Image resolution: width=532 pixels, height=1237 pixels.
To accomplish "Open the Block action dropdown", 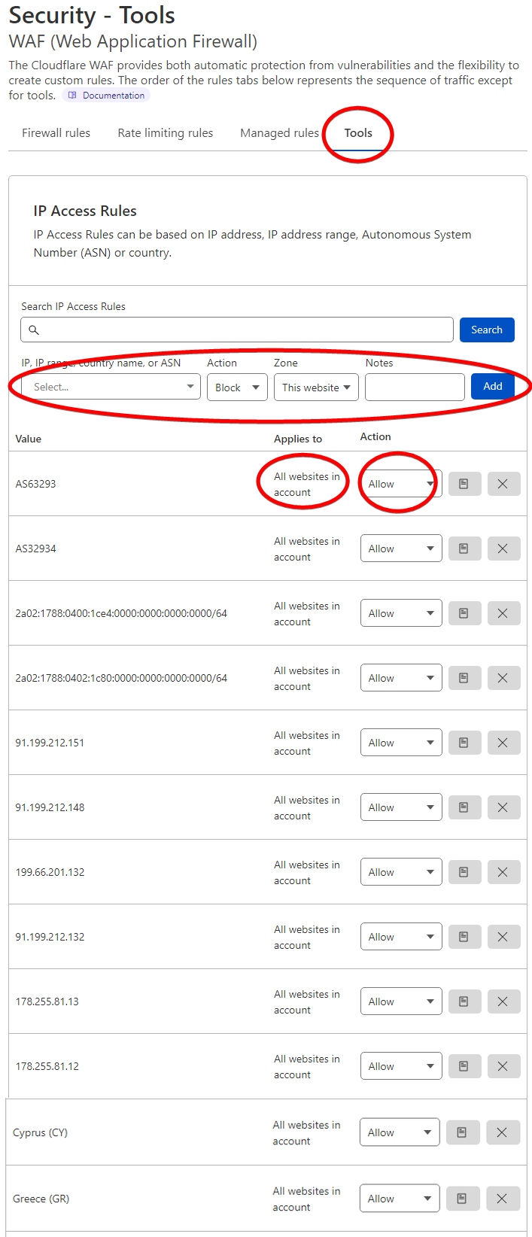I will (237, 388).
